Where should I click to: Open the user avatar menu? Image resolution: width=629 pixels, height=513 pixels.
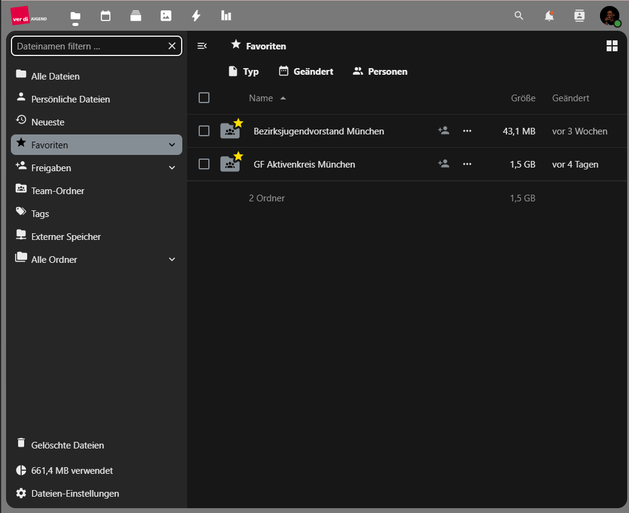(x=610, y=16)
